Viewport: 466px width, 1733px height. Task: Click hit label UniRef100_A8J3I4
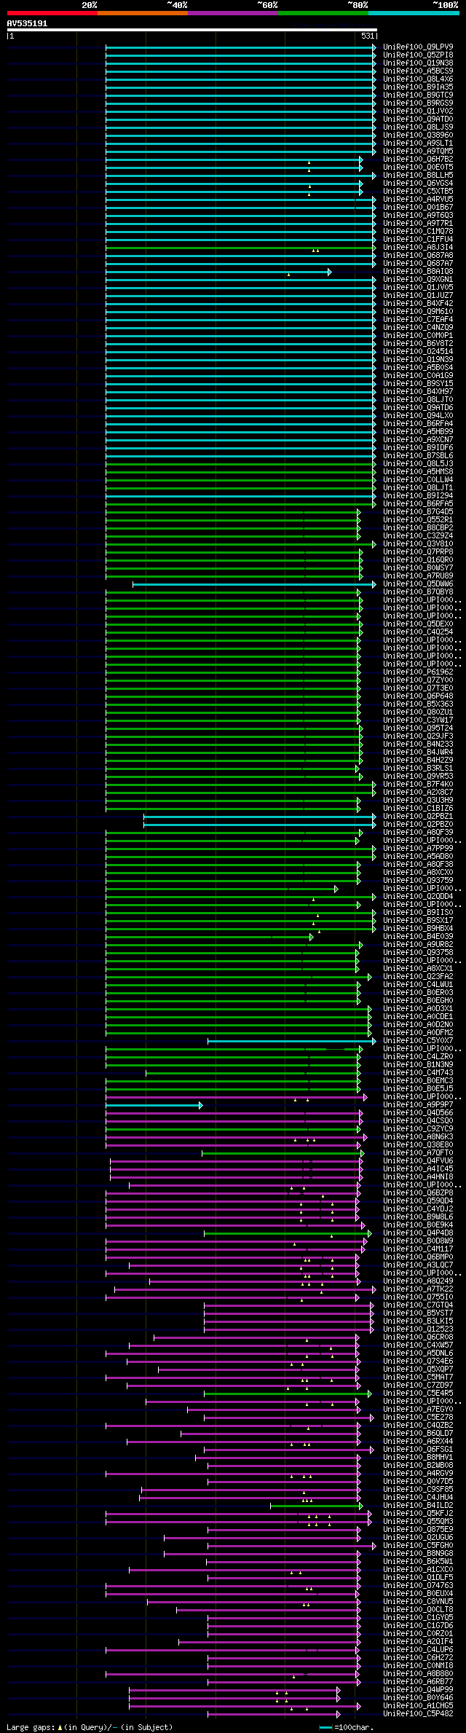(418, 248)
